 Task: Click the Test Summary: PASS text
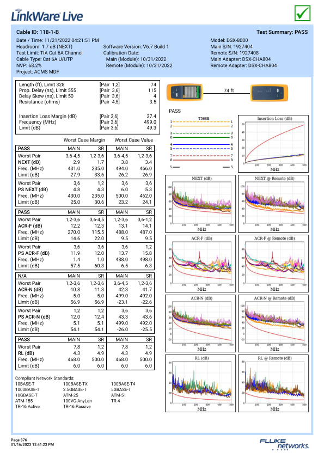click(282, 32)
